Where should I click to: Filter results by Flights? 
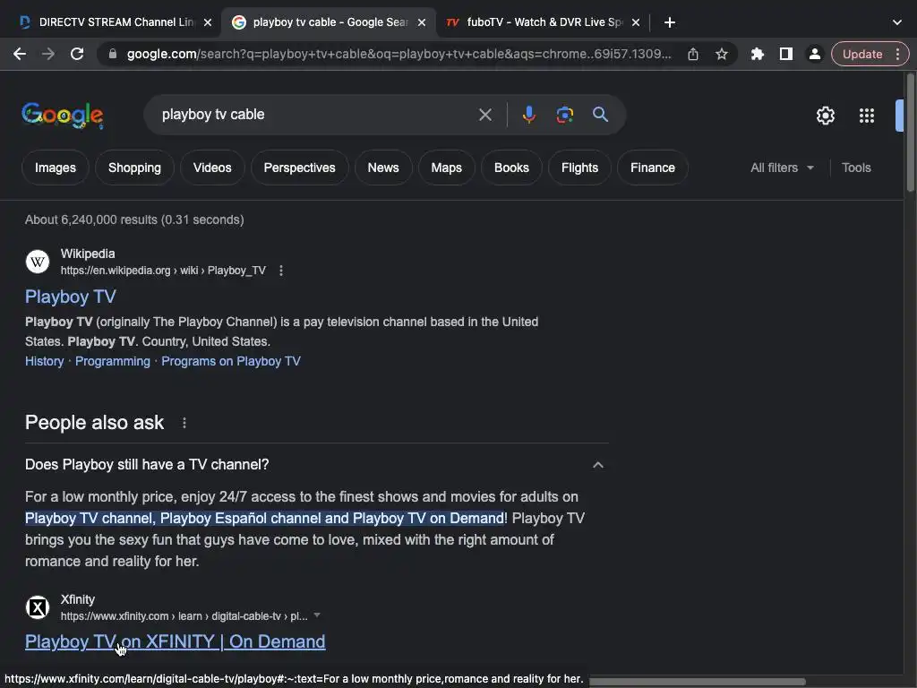[579, 168]
